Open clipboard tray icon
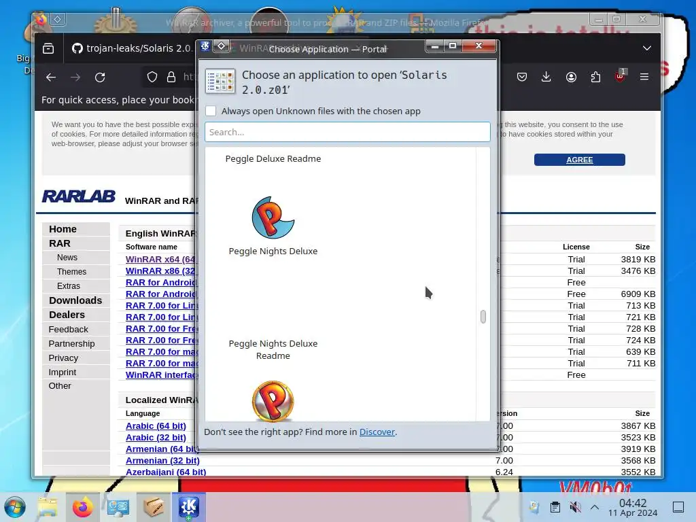 tap(555, 507)
